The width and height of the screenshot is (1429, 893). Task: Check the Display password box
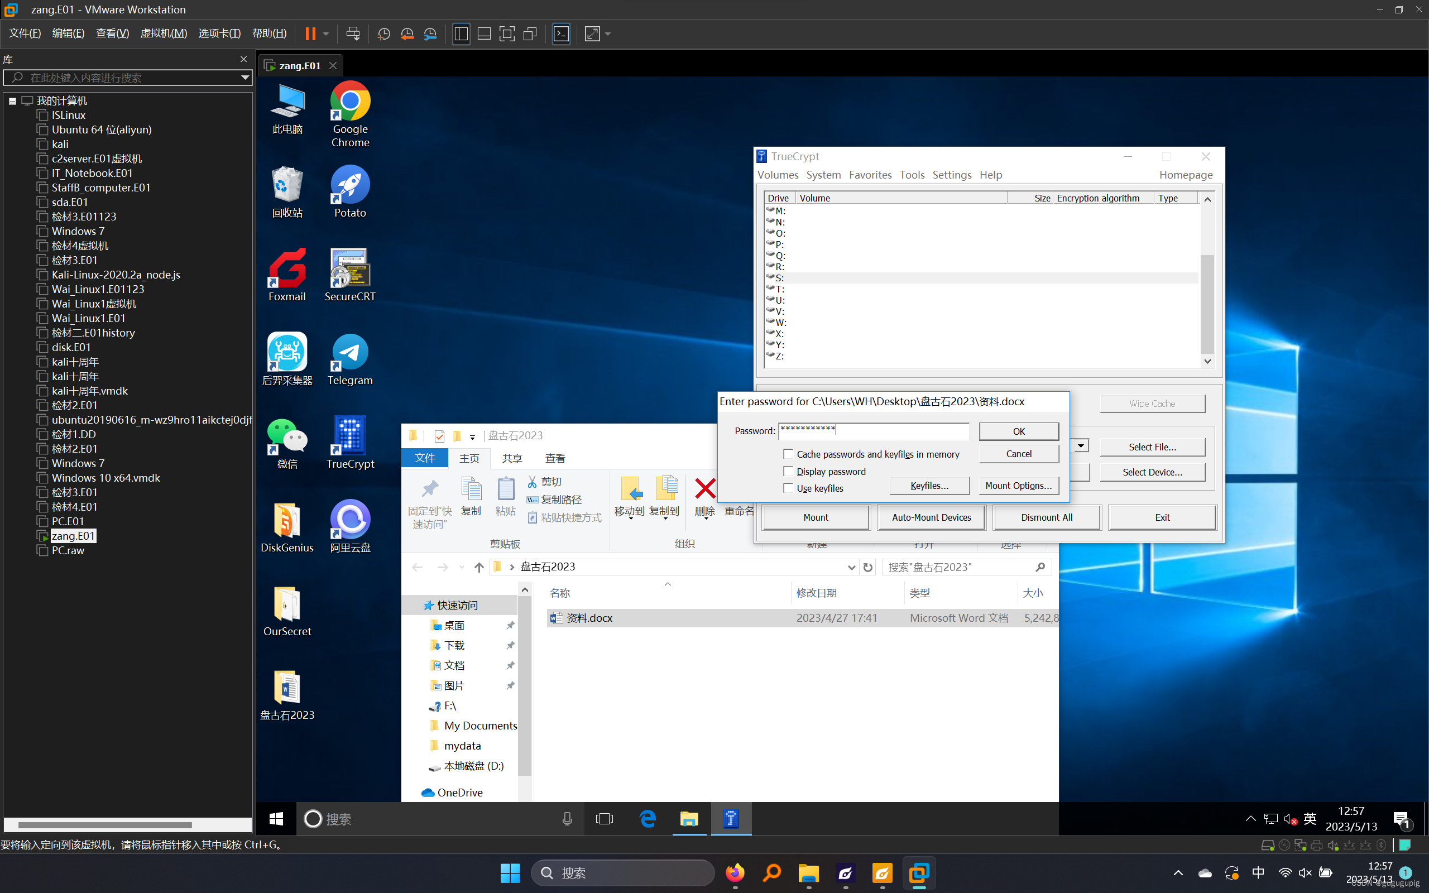point(788,470)
